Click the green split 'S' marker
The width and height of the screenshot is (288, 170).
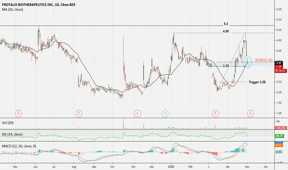click(165, 113)
